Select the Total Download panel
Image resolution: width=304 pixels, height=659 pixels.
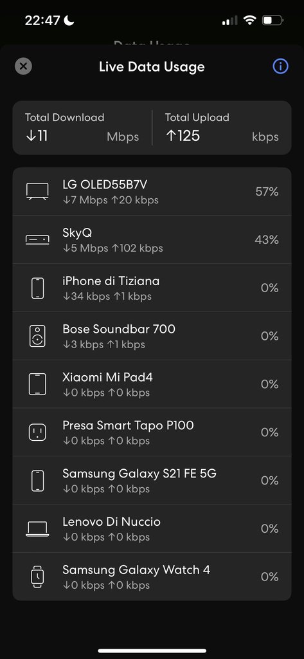tap(82, 128)
